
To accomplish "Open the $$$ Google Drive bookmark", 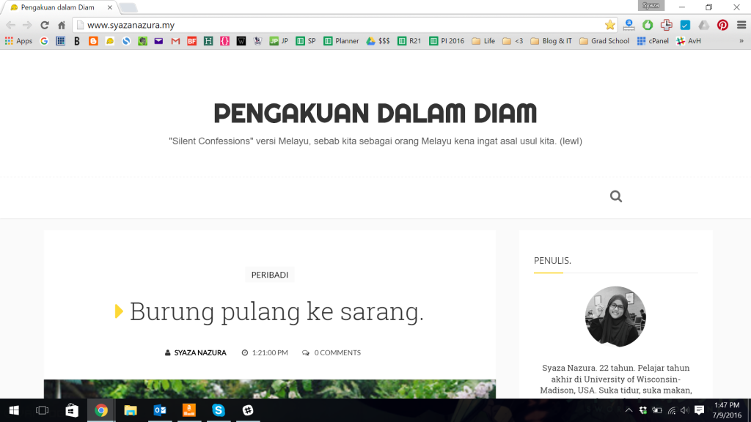I will coord(378,41).
